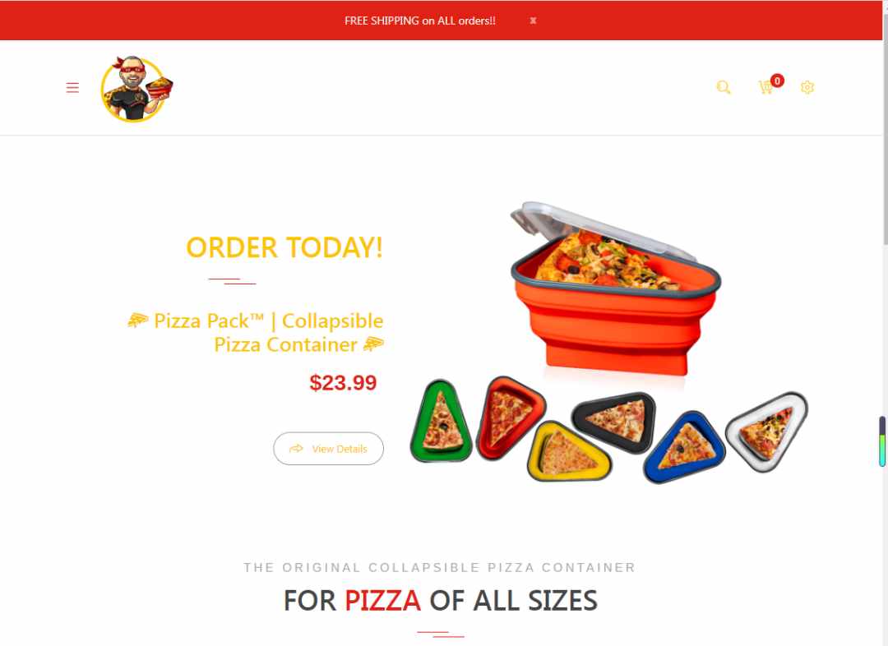Image resolution: width=888 pixels, height=646 pixels.
Task: Open the shopping cart icon
Action: click(765, 87)
